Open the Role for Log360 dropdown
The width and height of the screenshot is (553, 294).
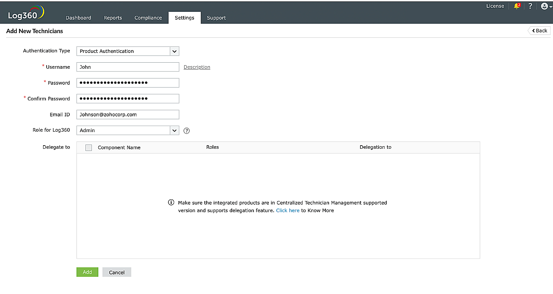[174, 131]
